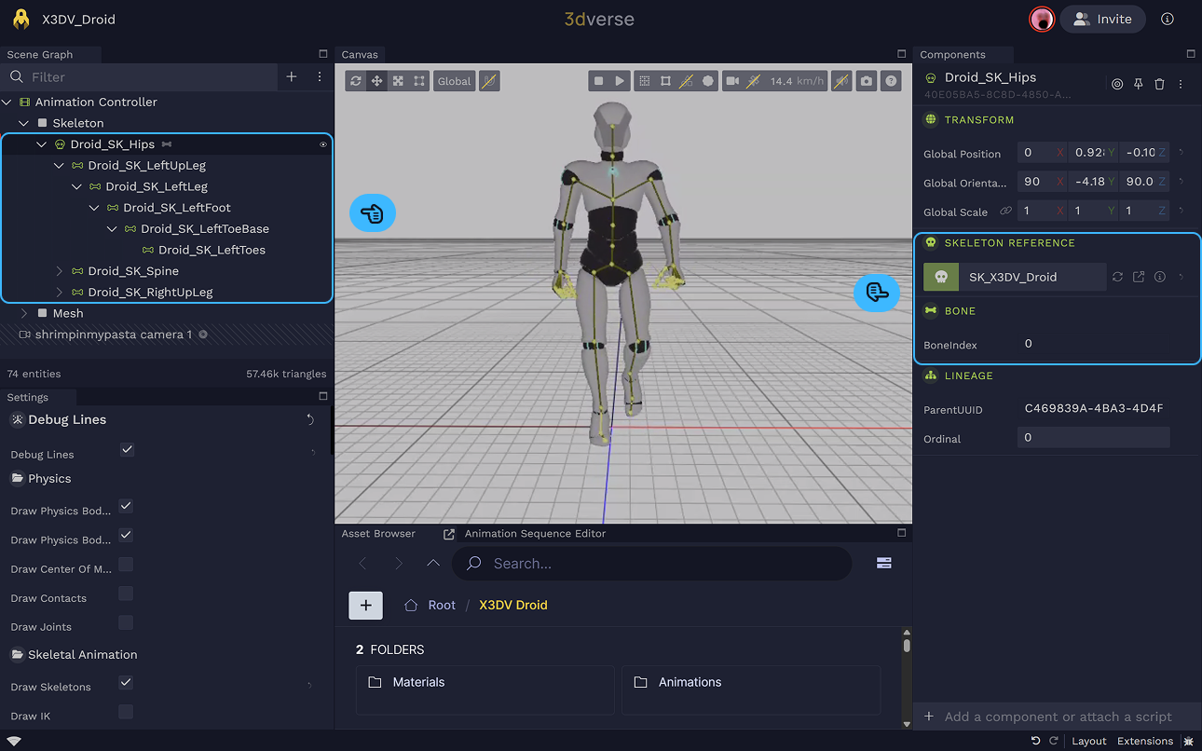Image resolution: width=1202 pixels, height=751 pixels.
Task: Click the plus icon in Scene Graph filter bar
Action: pyautogui.click(x=292, y=77)
